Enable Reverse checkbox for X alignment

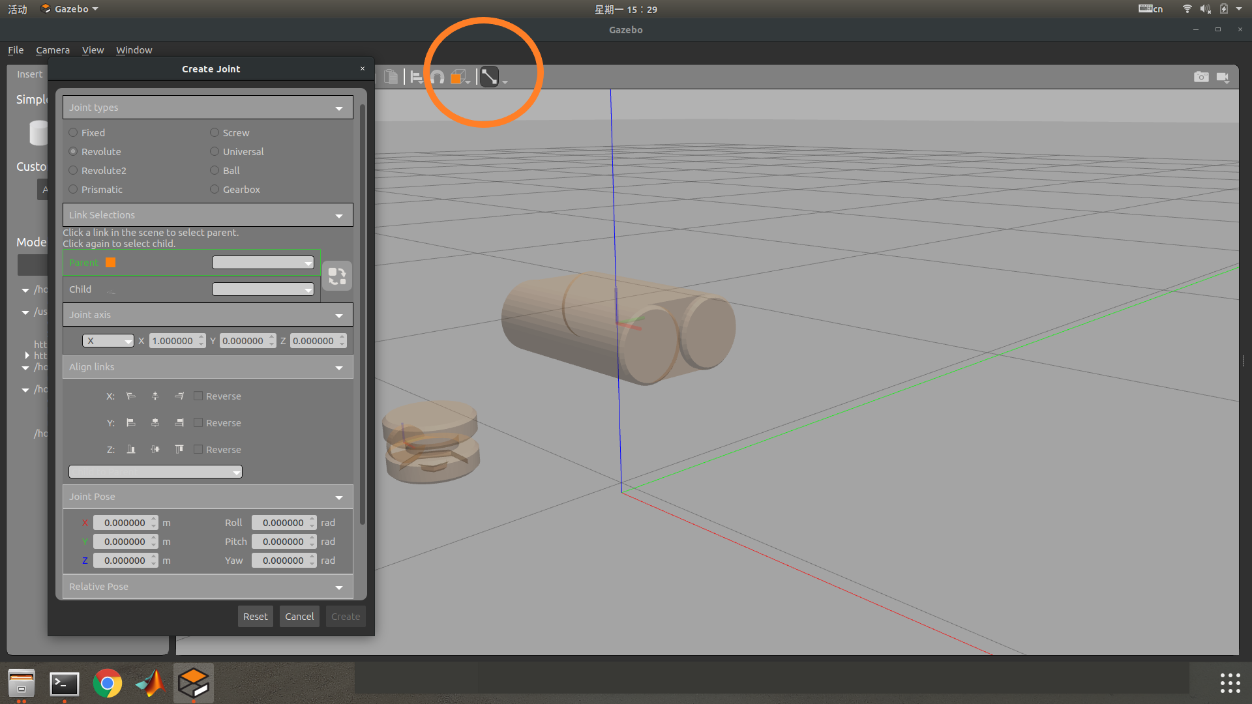click(x=198, y=396)
